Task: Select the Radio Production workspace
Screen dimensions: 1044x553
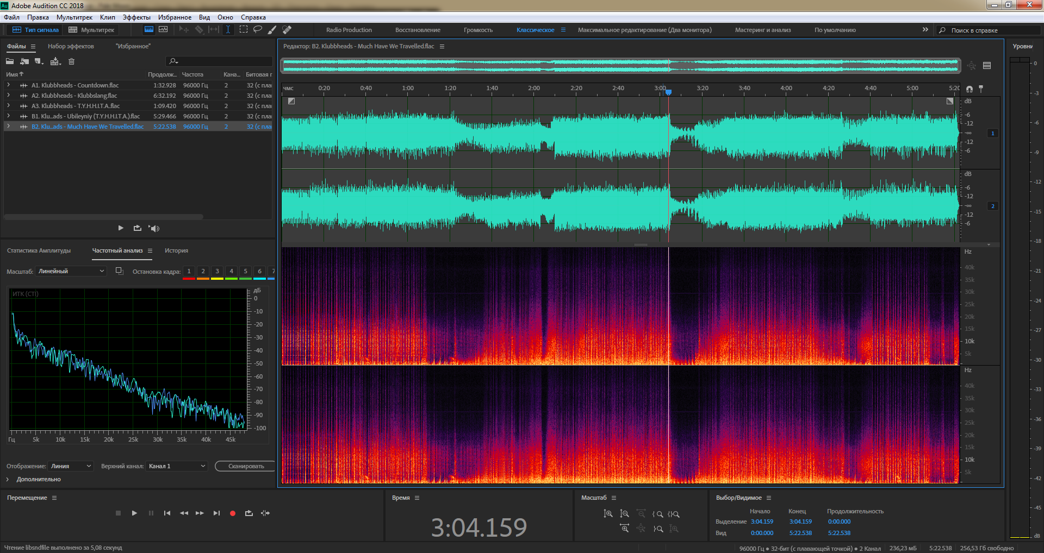Action: pos(349,30)
